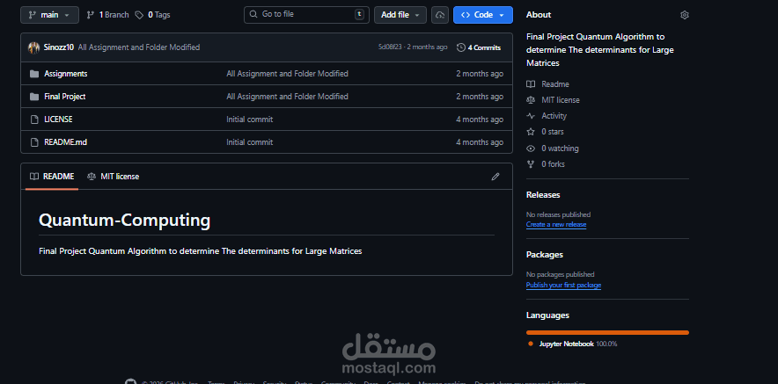This screenshot has height=384, width=778.
Task: Click the README.md file icon
Action: [x=34, y=142]
